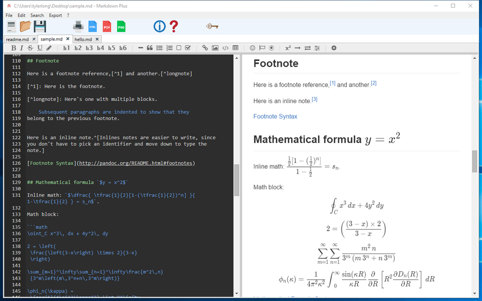Click the New file icon
Viewport: 482px width, 301px height.
tap(12, 26)
